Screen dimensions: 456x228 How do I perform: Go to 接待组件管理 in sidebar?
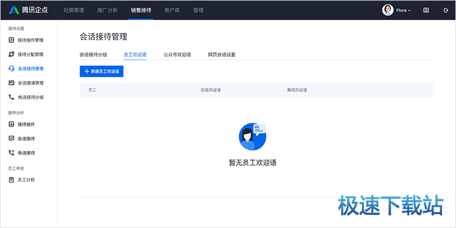pos(30,40)
